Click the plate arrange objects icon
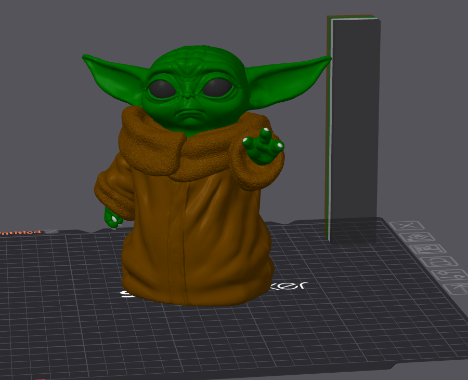Image resolution: width=468 pixels, height=380 pixels. [427, 249]
